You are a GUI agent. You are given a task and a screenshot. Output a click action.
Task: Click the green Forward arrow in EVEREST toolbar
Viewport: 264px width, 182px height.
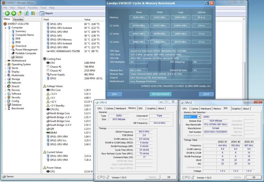14,13
